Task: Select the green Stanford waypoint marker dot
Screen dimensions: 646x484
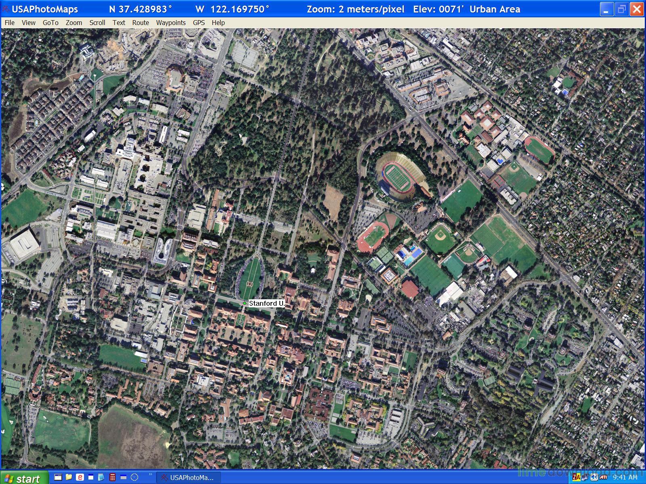Action: point(245,303)
